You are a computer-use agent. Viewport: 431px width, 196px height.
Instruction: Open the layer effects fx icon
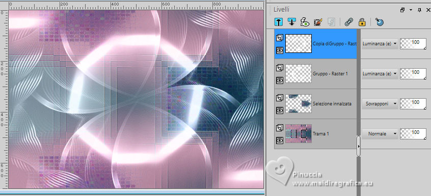[305, 22]
